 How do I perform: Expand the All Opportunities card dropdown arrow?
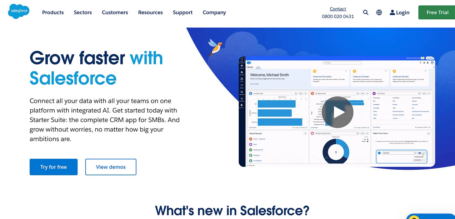pos(367,93)
